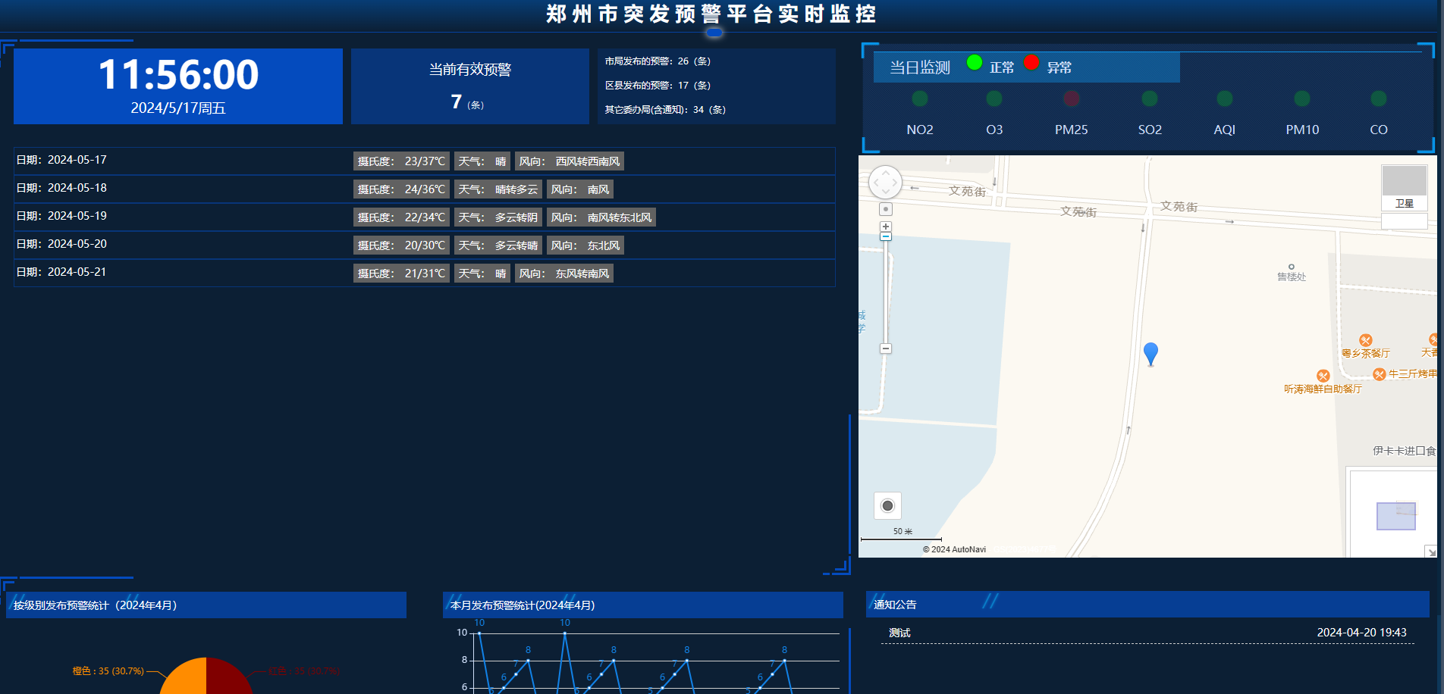This screenshot has height=694, width=1444.
Task: Switch the map to 卫星 satellite view
Action: (1404, 188)
